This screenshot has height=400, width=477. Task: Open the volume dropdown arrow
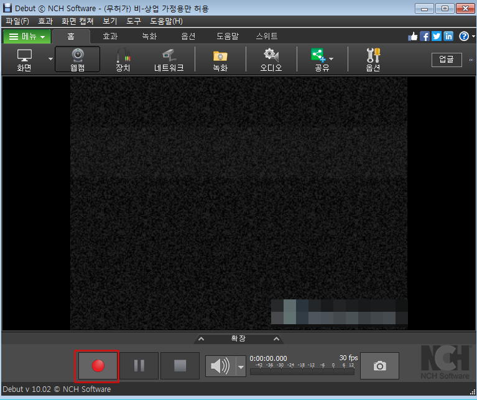pyautogui.click(x=241, y=367)
